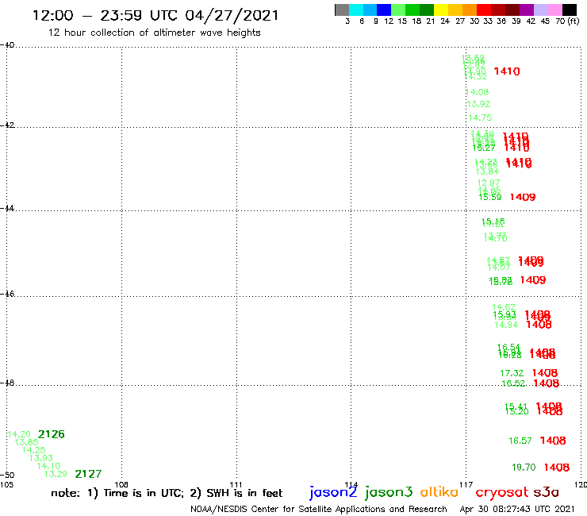
Task: Click the wave height value 16.52
Action: pyautogui.click(x=513, y=383)
